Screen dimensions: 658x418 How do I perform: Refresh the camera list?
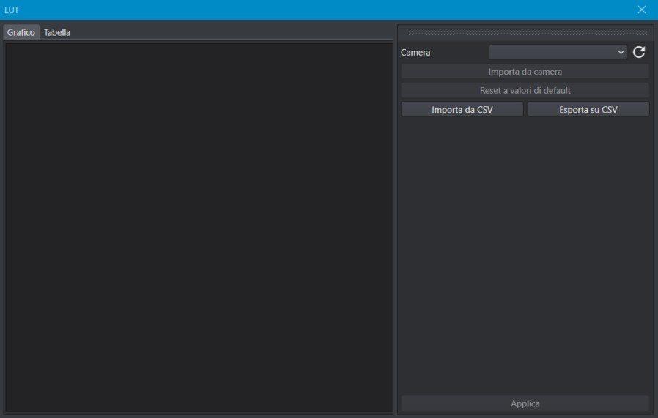(639, 52)
